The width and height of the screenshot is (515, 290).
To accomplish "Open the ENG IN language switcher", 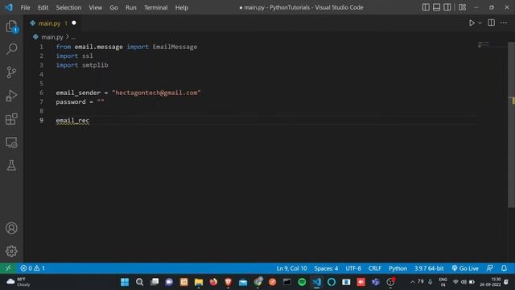I will pos(443,282).
